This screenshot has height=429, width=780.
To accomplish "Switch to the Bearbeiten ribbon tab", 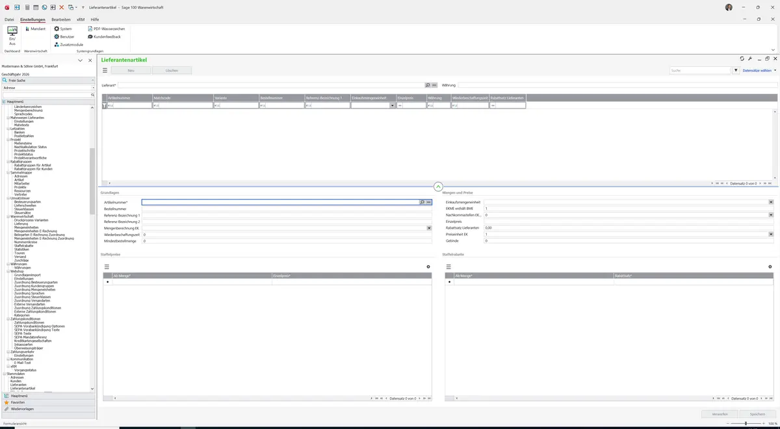I will (x=61, y=19).
